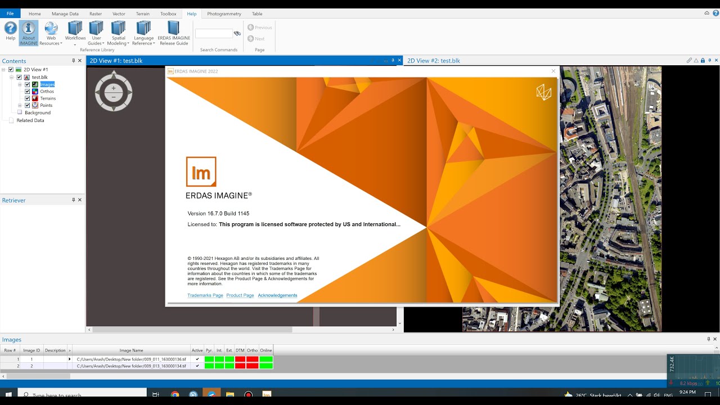Open About IMAGINE from the ribbon
The width and height of the screenshot is (720, 405).
pyautogui.click(x=28, y=33)
